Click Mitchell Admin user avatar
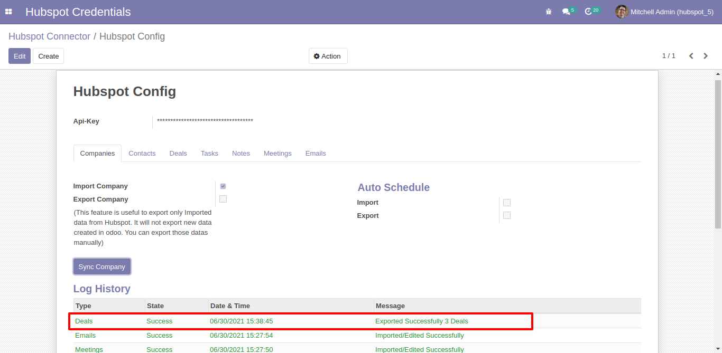 tap(622, 12)
